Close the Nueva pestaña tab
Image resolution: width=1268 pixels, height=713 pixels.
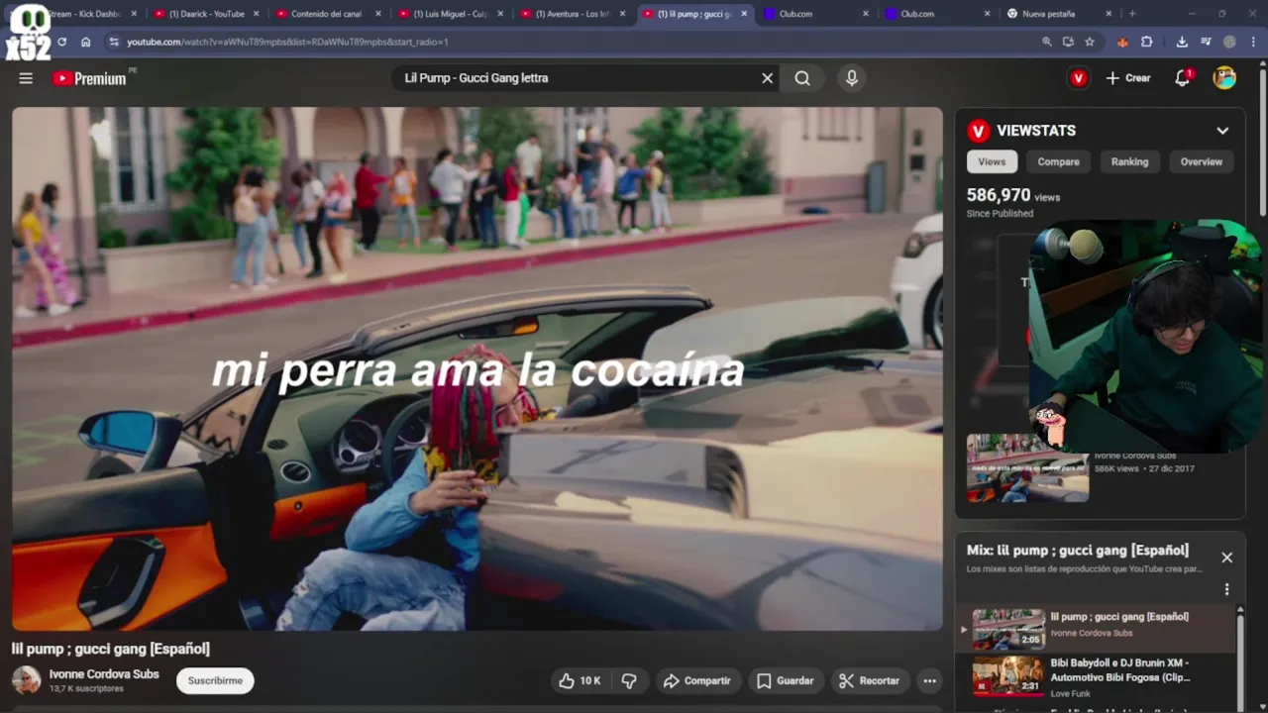[1109, 14]
